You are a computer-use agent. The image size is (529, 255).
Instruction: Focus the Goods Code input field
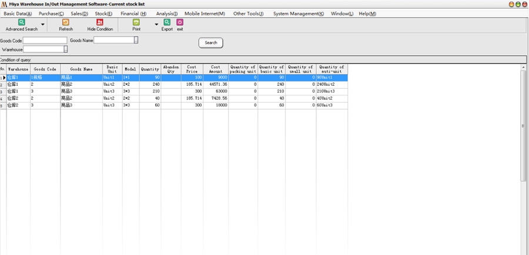tap(45, 41)
